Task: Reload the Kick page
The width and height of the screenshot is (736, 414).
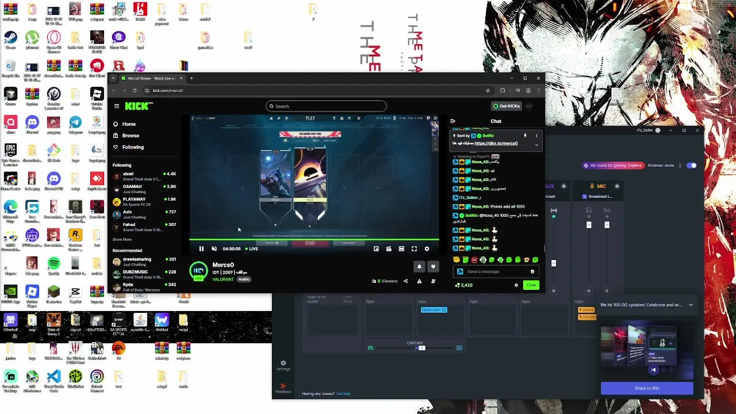Action: click(135, 90)
